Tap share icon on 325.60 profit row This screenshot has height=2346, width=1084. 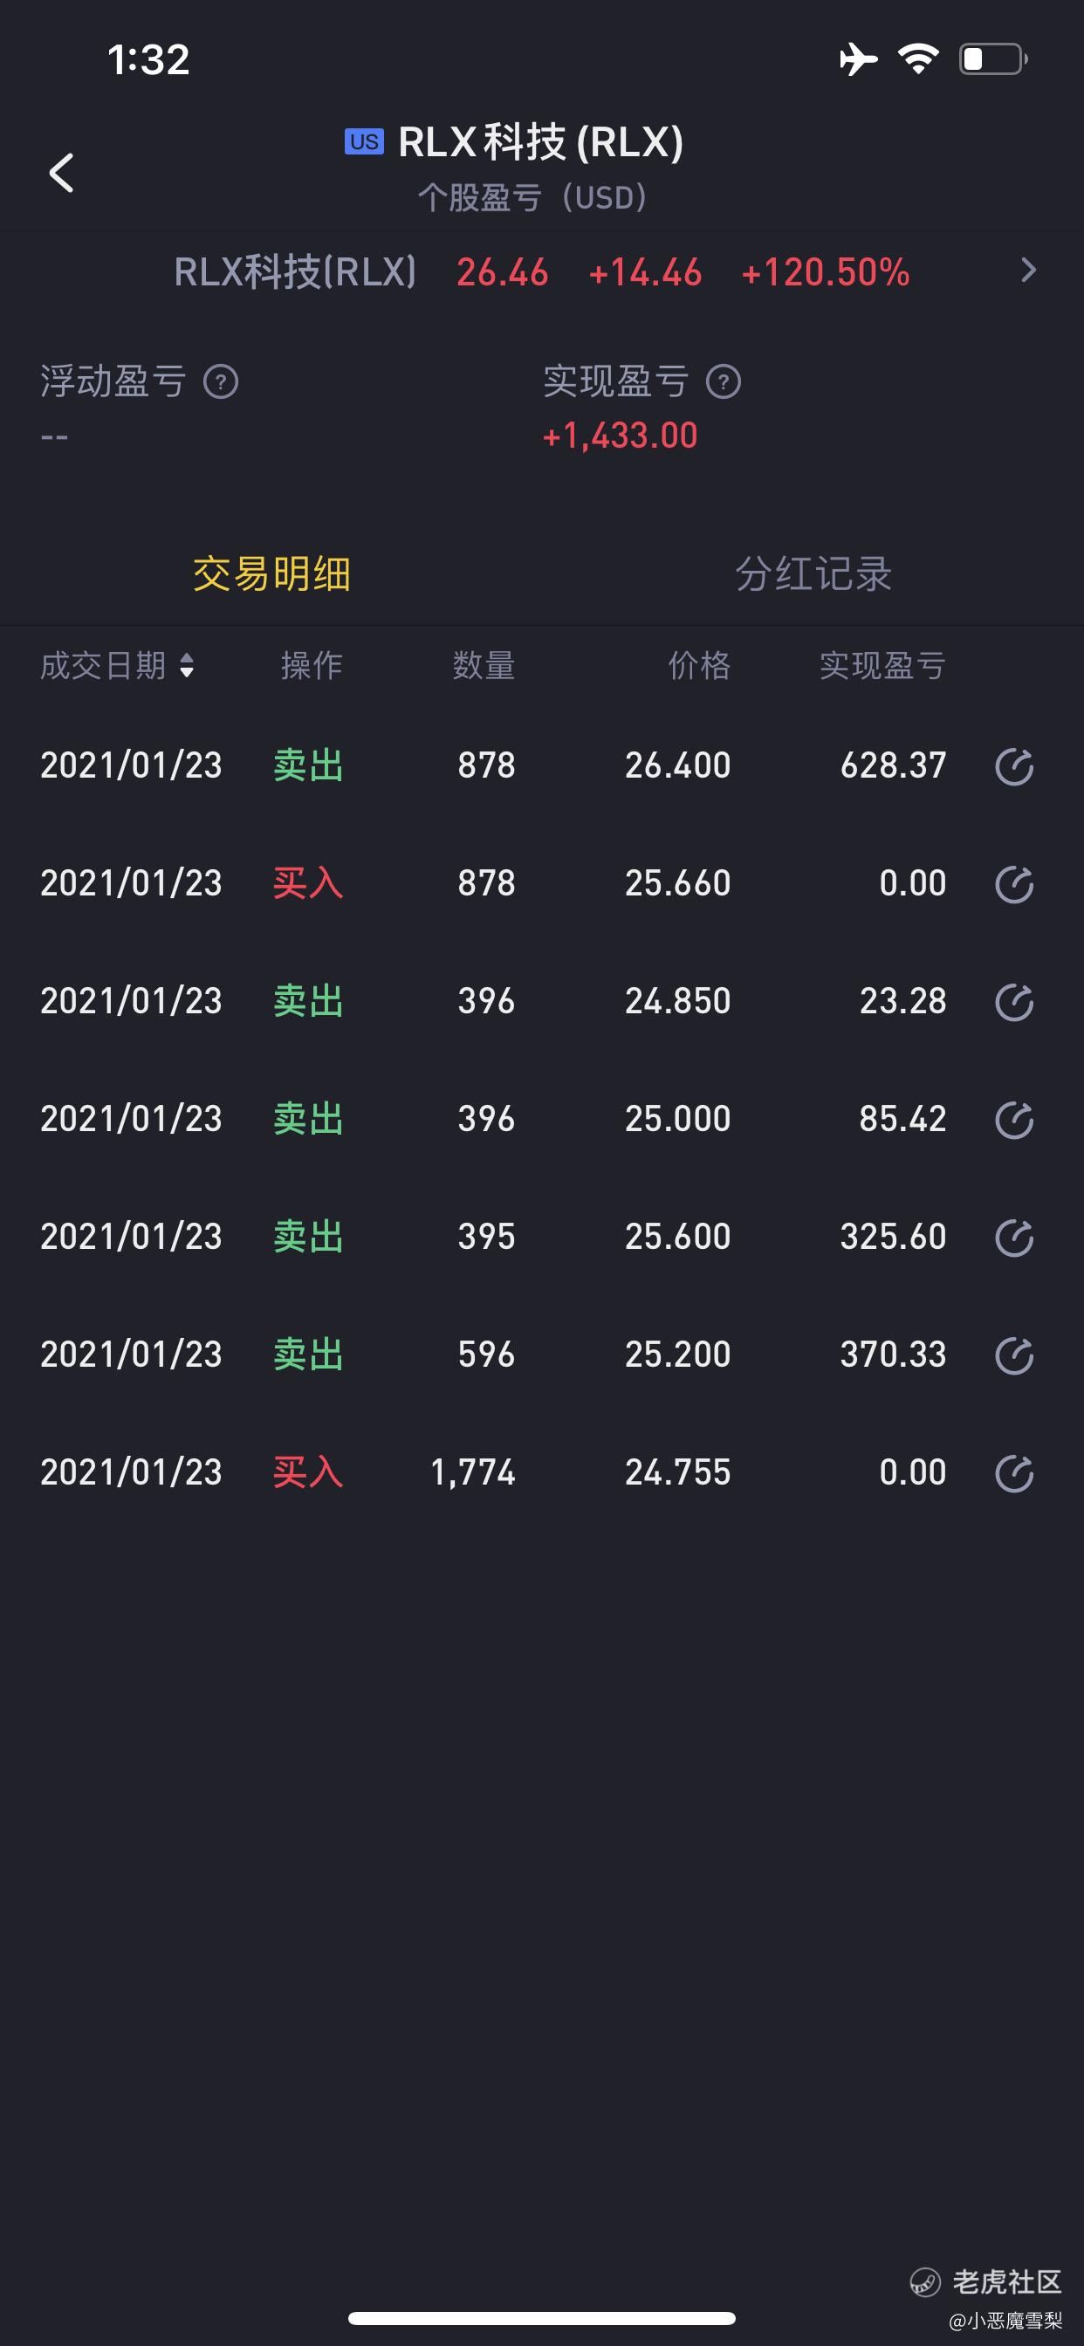(1014, 1237)
